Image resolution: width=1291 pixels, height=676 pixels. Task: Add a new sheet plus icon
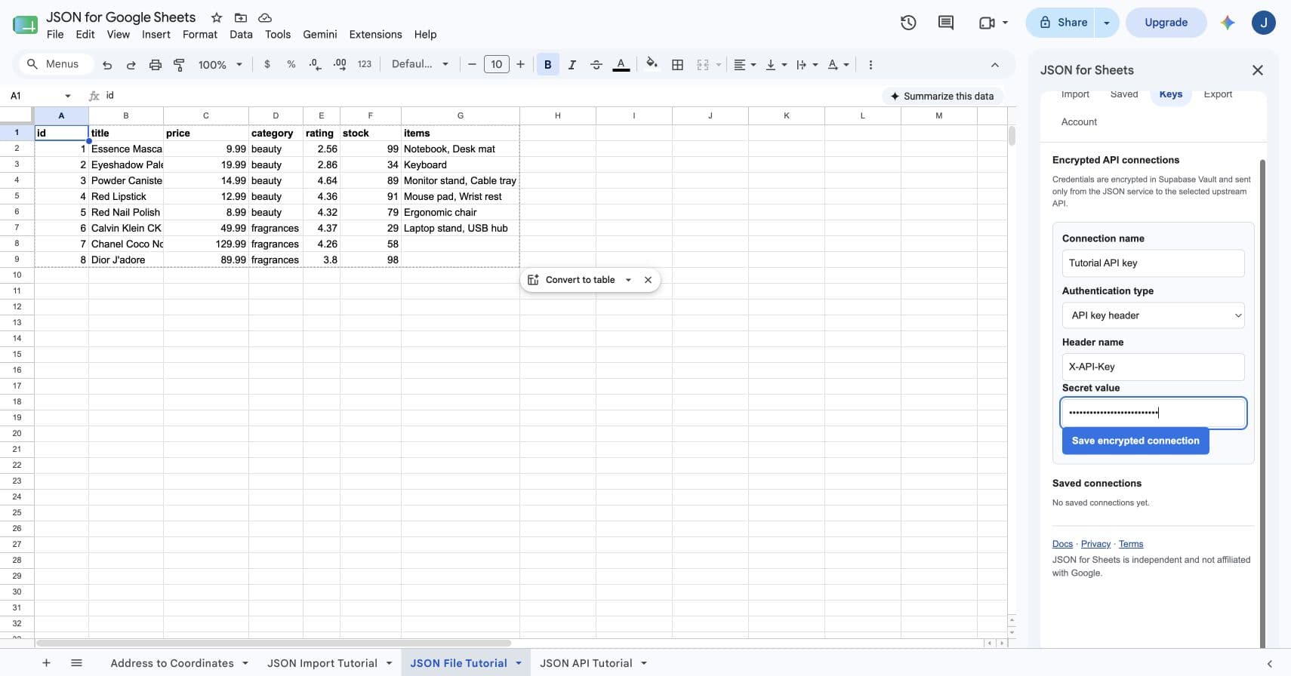(46, 663)
